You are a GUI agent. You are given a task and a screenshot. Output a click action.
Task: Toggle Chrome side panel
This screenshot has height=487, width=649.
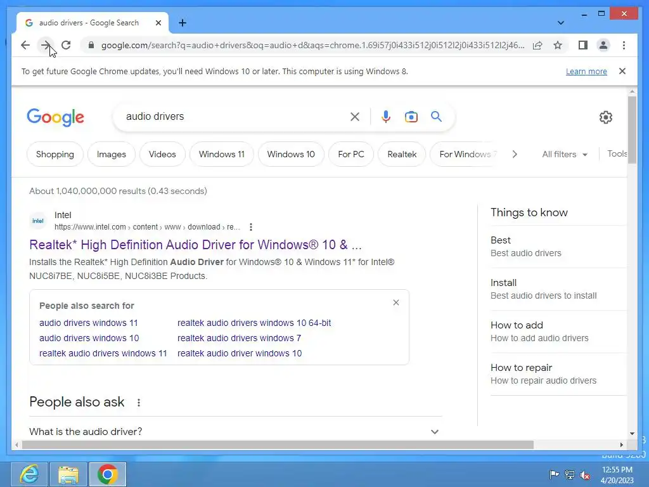click(x=583, y=45)
